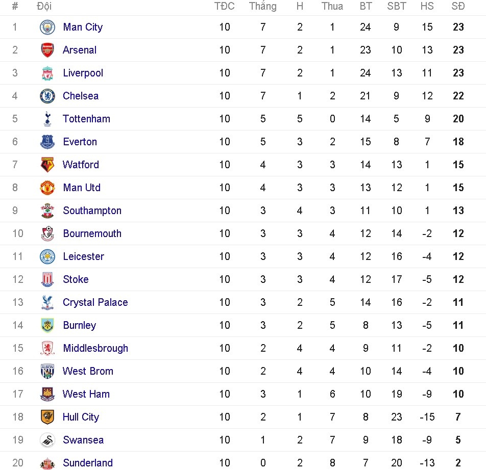Open the Crystal Palace team link
This screenshot has width=486, height=470.
[x=95, y=302]
